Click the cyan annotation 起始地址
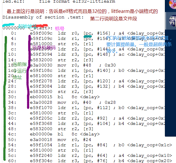Viewport: 176px width, 163px height. [x=27, y=26]
